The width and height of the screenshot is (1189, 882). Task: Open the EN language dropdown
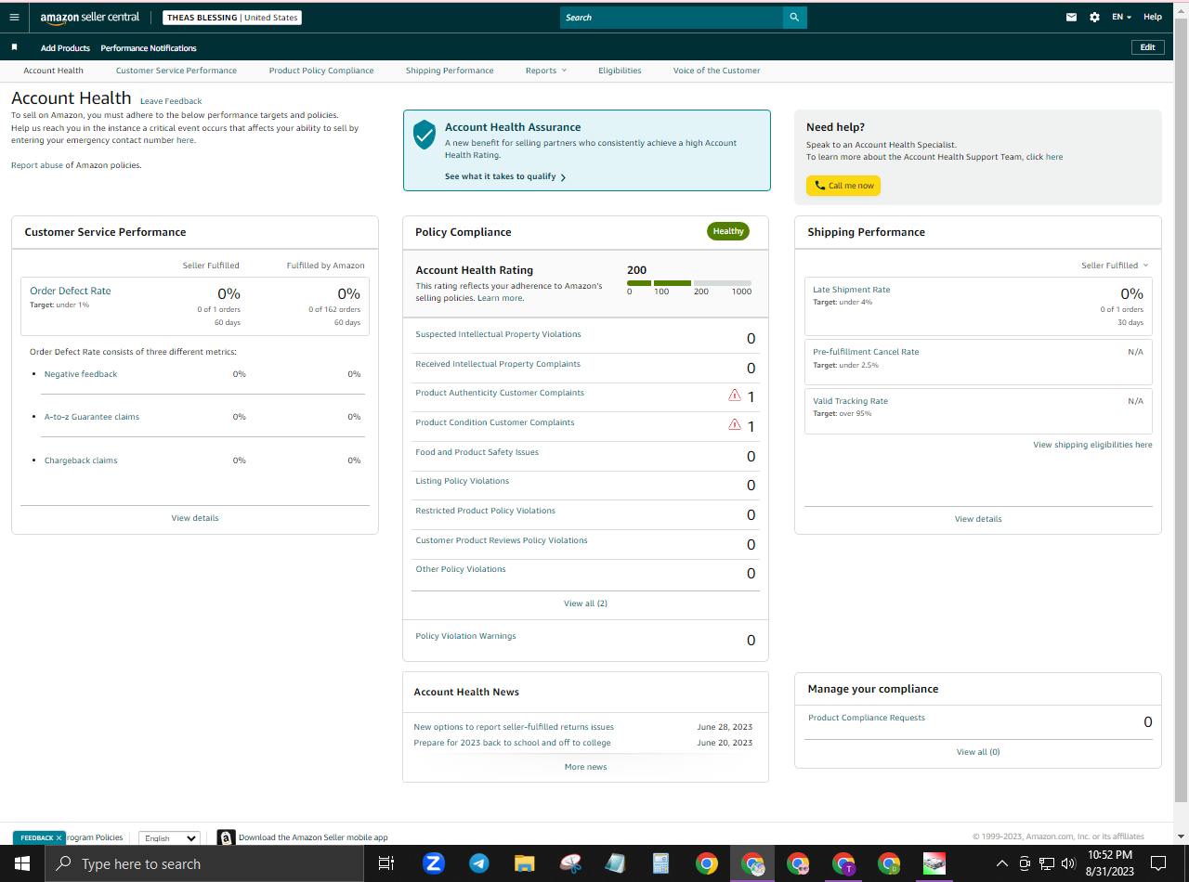1121,18
